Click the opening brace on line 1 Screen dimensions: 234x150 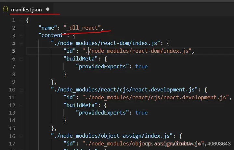pos(27,20)
